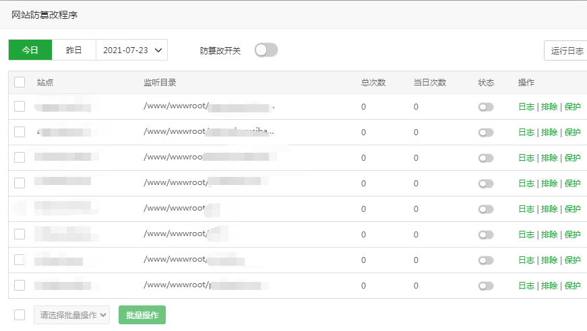Check the last site row checkbox

pyautogui.click(x=20, y=285)
